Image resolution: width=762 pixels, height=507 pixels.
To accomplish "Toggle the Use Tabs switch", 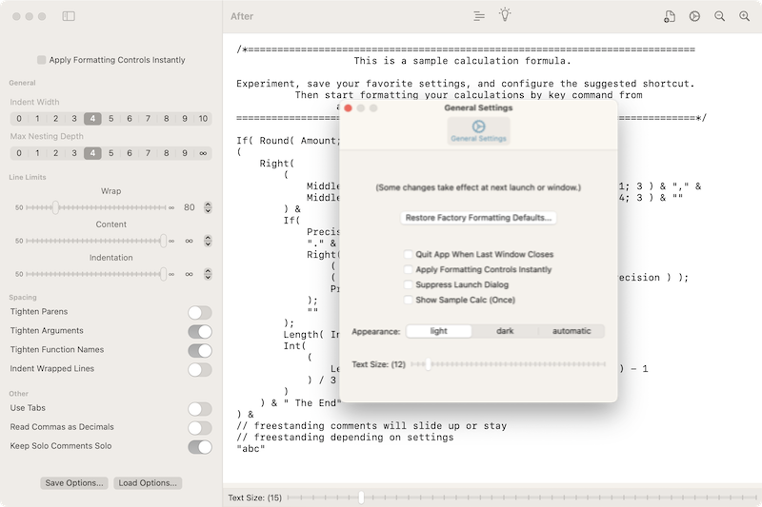I will (200, 409).
